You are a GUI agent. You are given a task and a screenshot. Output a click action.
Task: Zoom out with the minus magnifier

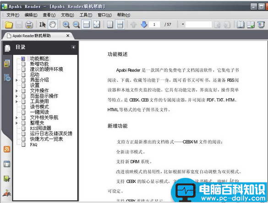(76, 25)
